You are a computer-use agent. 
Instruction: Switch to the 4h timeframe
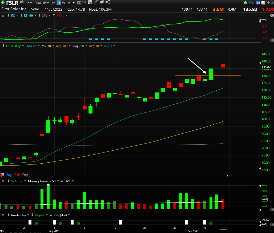54,3
